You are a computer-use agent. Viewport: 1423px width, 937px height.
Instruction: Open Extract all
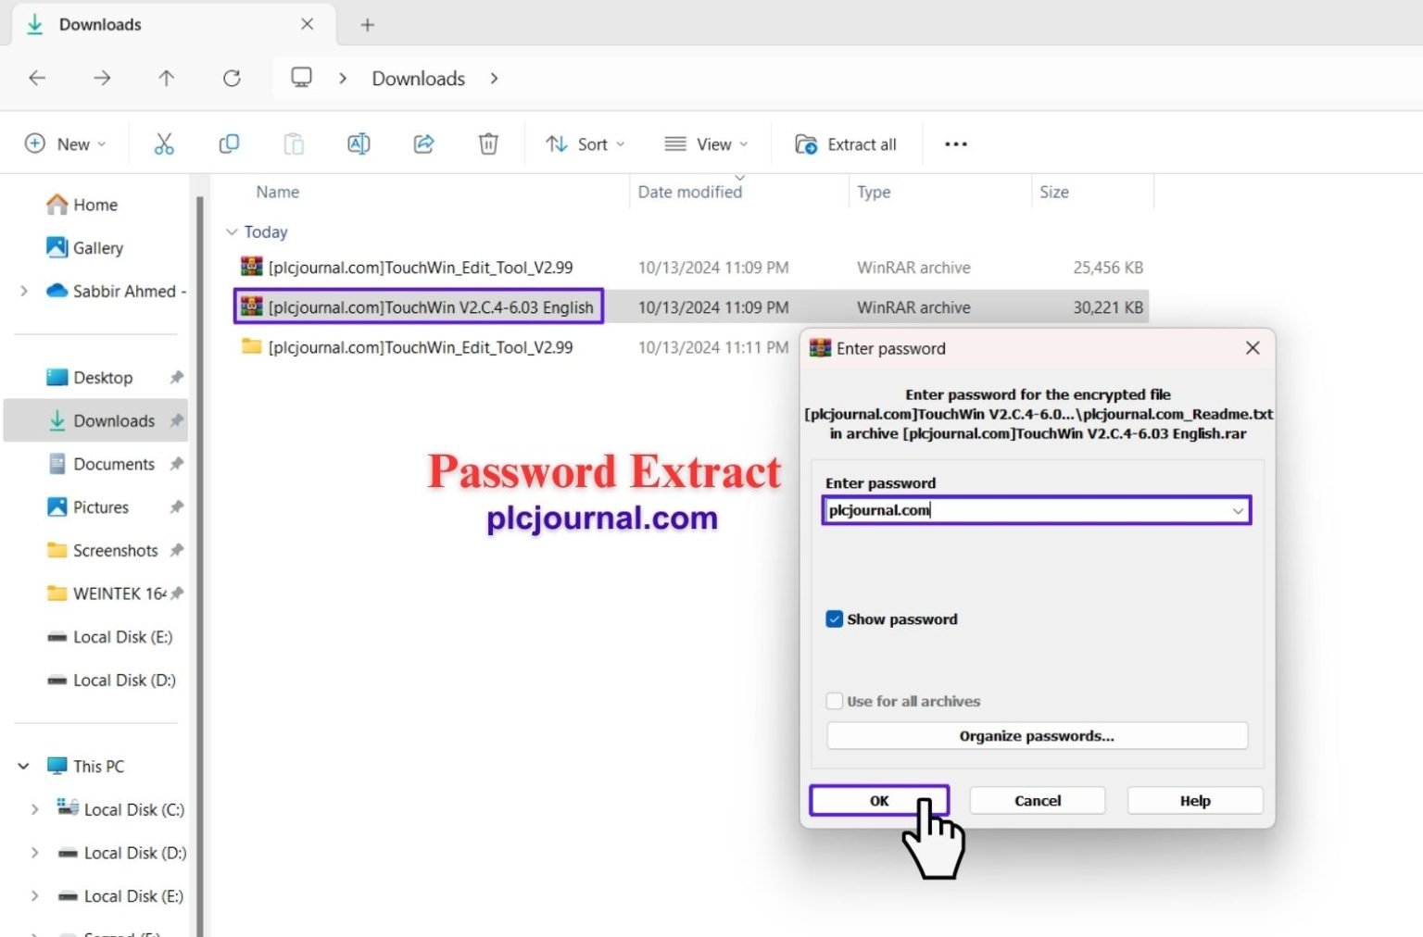[846, 144]
